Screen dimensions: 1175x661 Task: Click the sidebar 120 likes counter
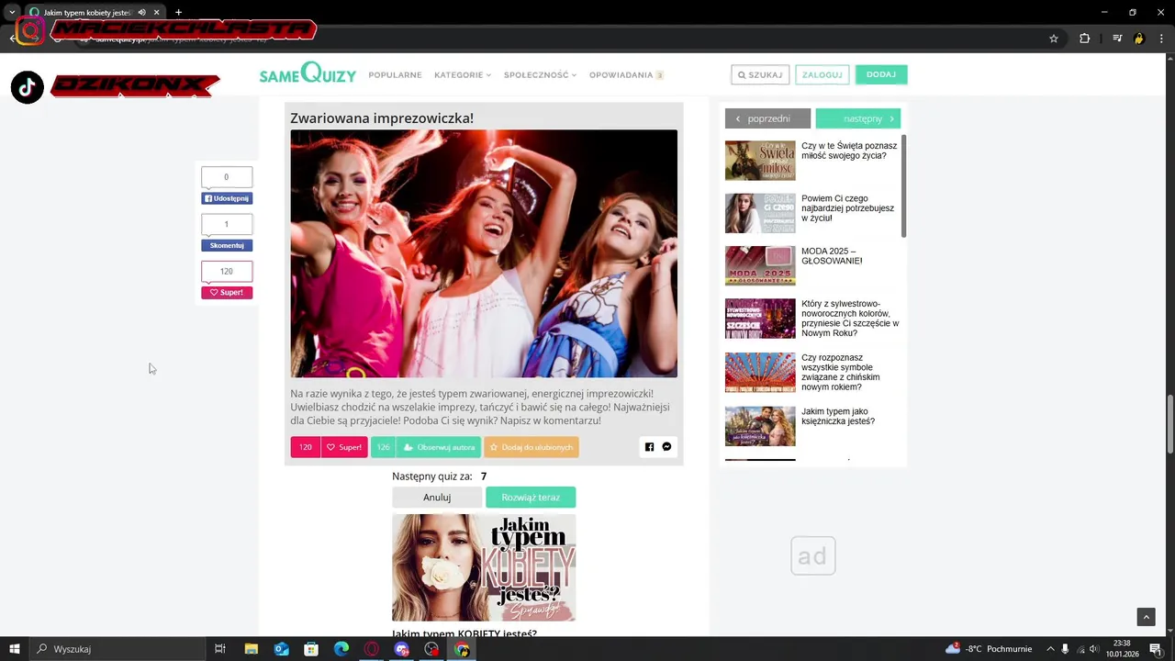(x=227, y=272)
